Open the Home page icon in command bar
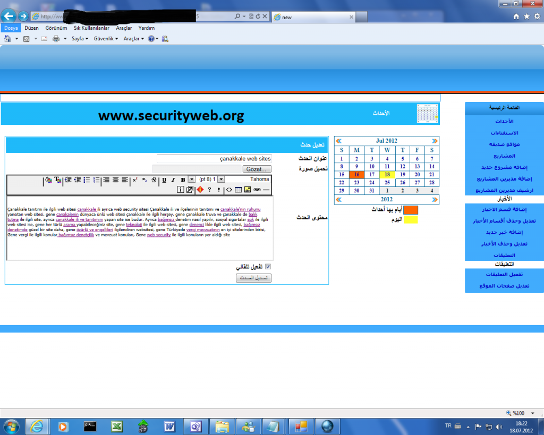 [x=7, y=38]
